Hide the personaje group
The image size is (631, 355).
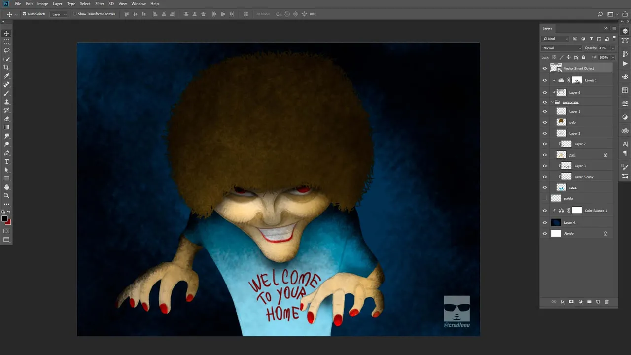pos(545,102)
